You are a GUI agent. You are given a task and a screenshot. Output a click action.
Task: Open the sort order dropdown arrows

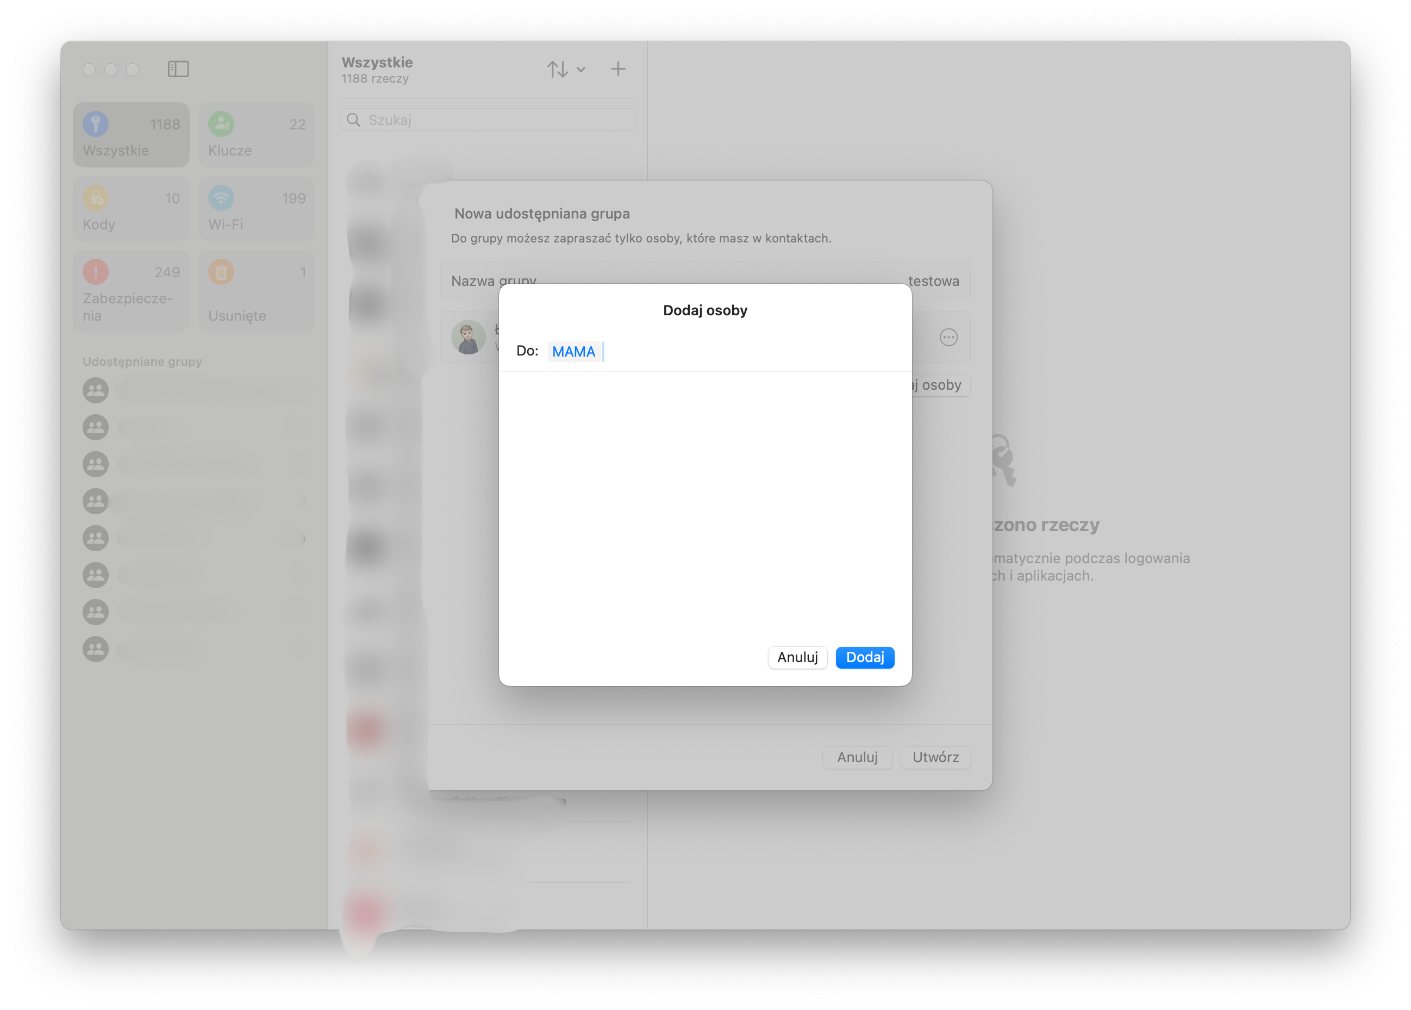(565, 69)
